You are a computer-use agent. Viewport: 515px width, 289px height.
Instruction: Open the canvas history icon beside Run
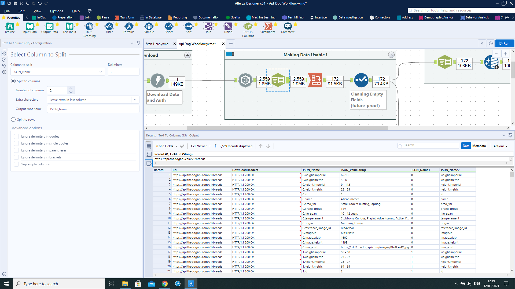point(491,43)
